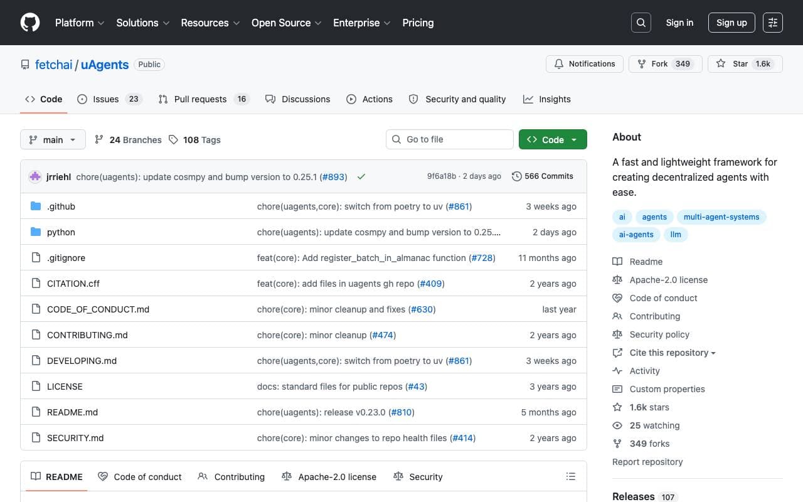Open the Insights tab

[547, 99]
